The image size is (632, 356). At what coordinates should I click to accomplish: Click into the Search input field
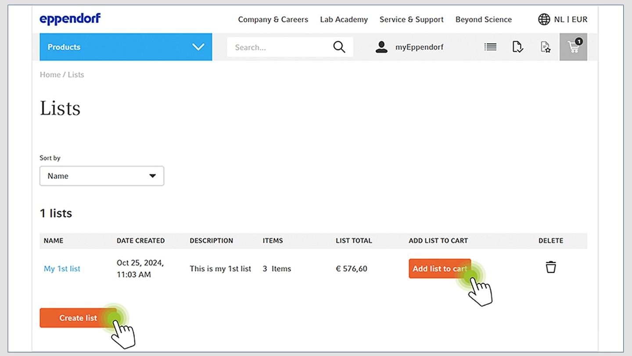[279, 47]
